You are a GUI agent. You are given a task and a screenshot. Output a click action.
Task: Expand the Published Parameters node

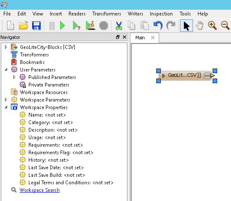coord(14,77)
